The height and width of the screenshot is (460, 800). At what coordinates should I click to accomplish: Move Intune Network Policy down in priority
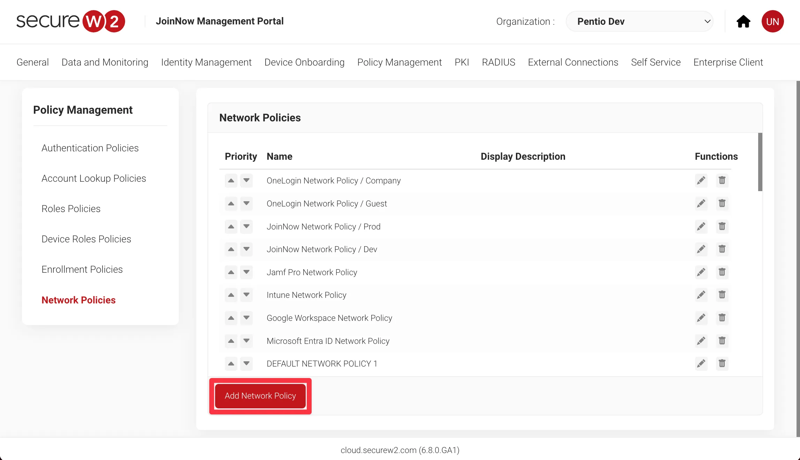[246, 295]
